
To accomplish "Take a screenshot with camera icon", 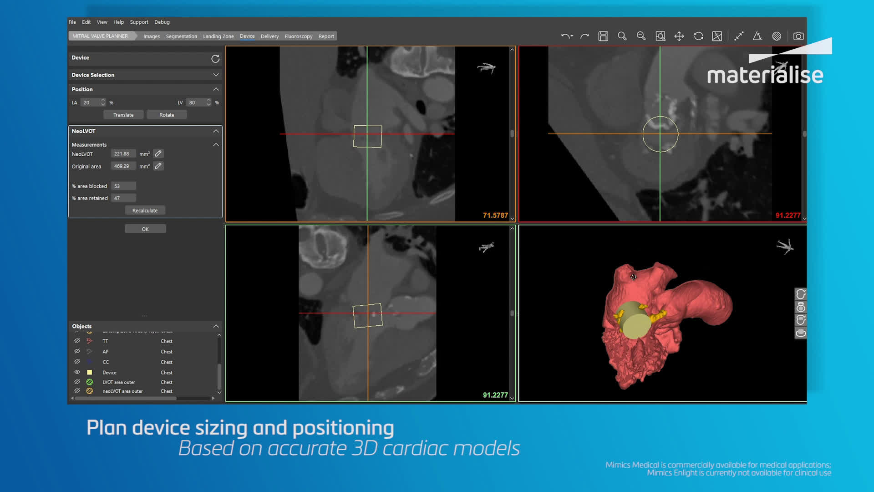I will [798, 36].
